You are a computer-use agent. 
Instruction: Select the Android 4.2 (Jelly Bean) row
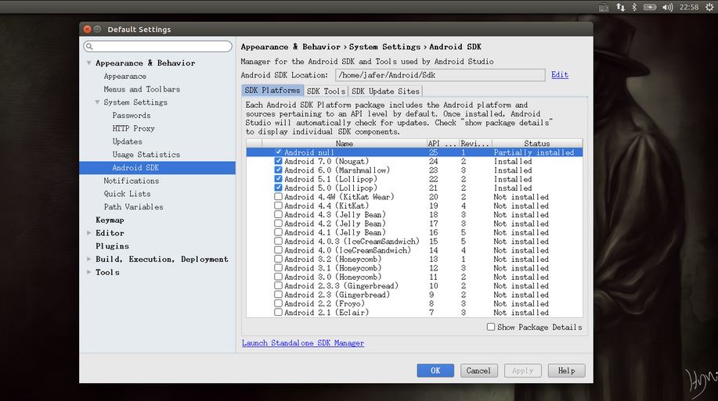pyautogui.click(x=414, y=224)
